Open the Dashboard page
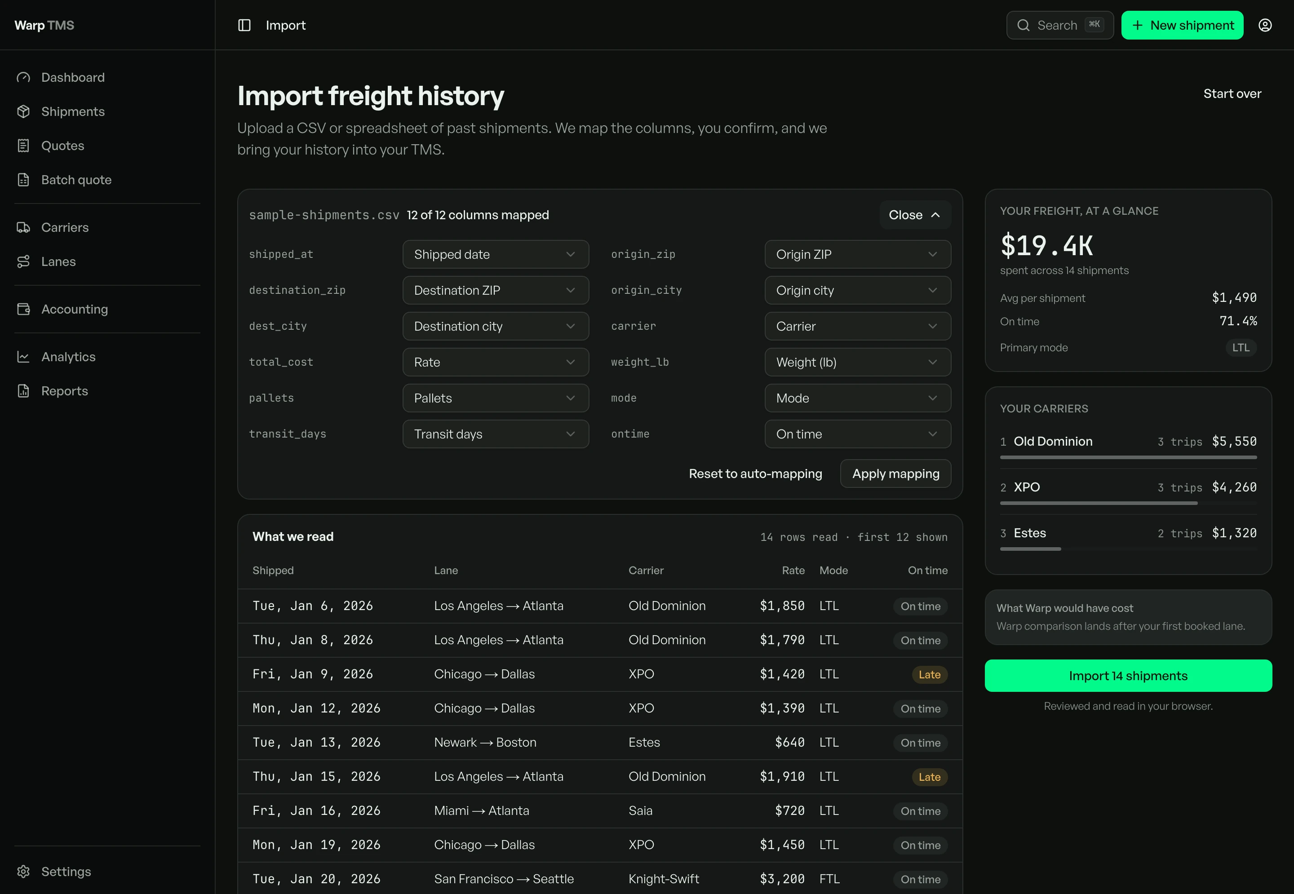This screenshot has height=894, width=1294. [x=107, y=77]
